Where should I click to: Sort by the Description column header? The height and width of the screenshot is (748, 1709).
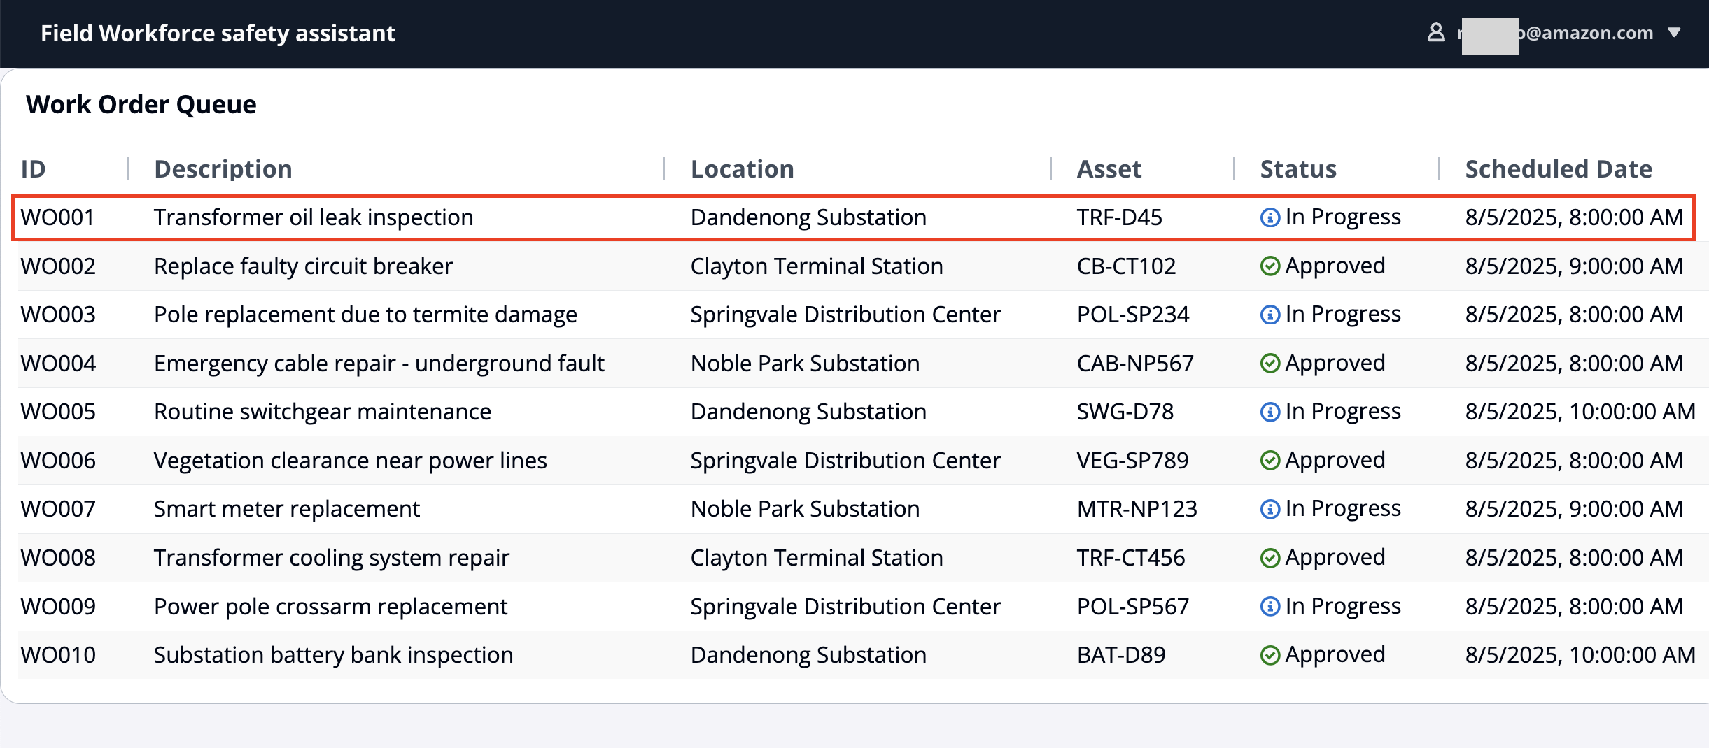click(x=223, y=169)
